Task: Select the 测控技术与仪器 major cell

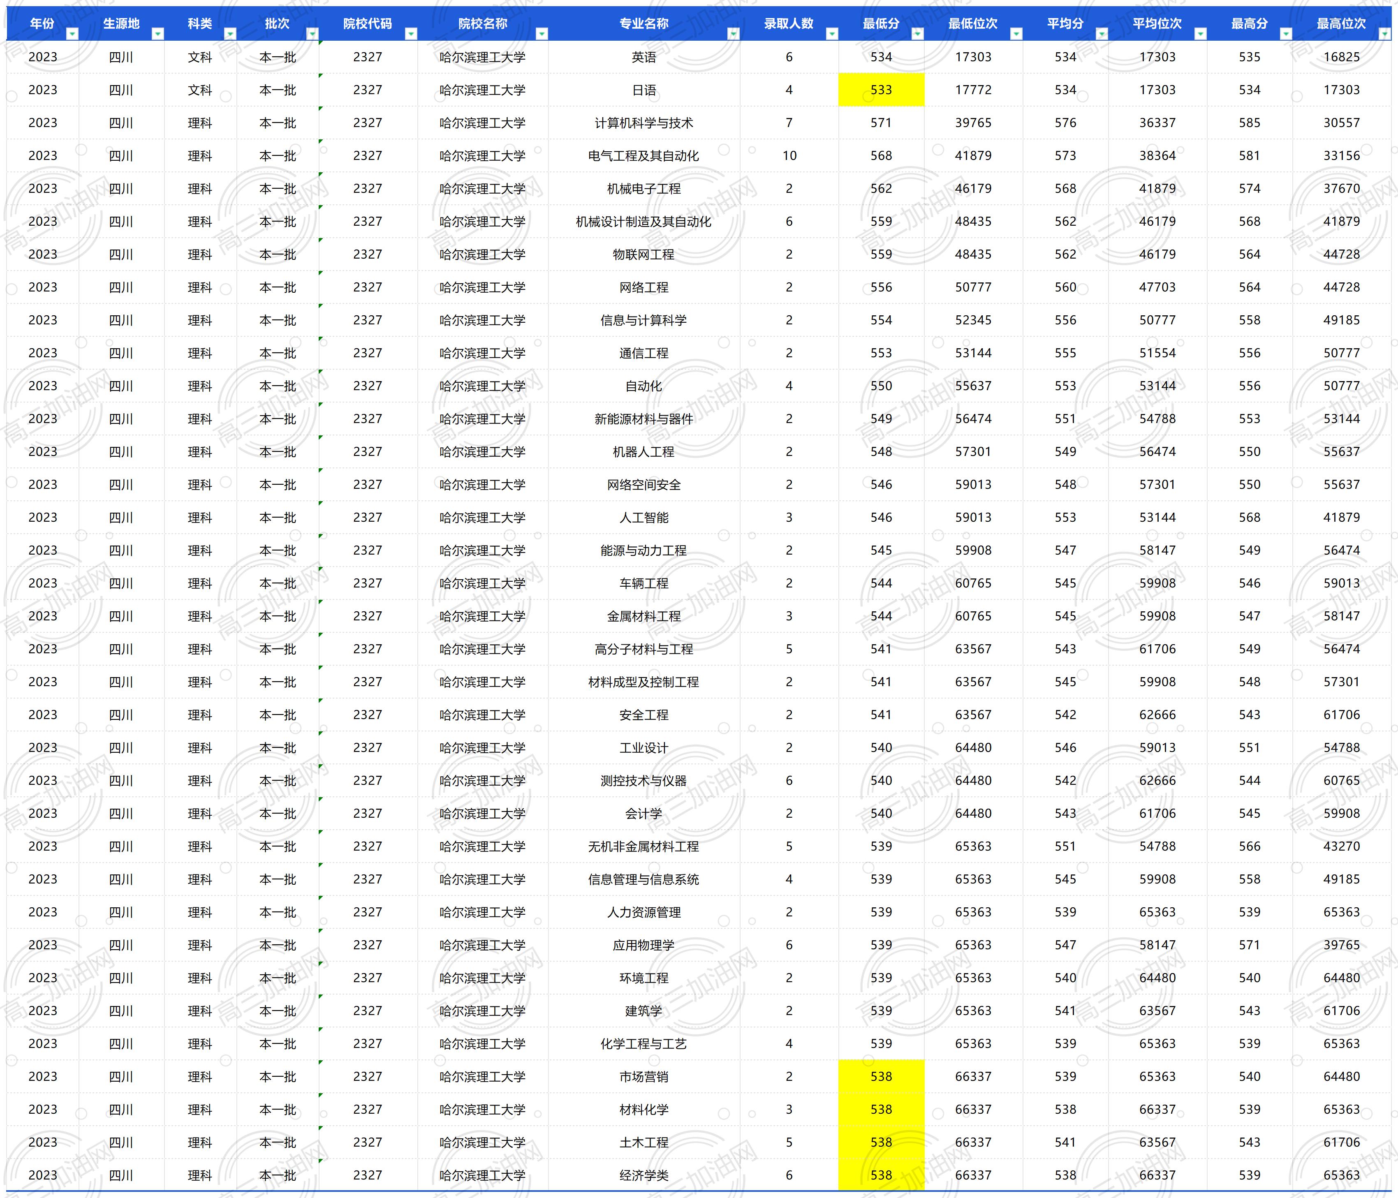Action: pyautogui.click(x=644, y=780)
